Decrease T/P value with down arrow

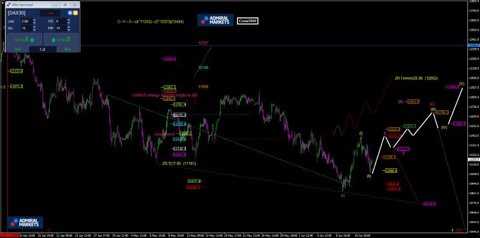[x=69, y=29]
